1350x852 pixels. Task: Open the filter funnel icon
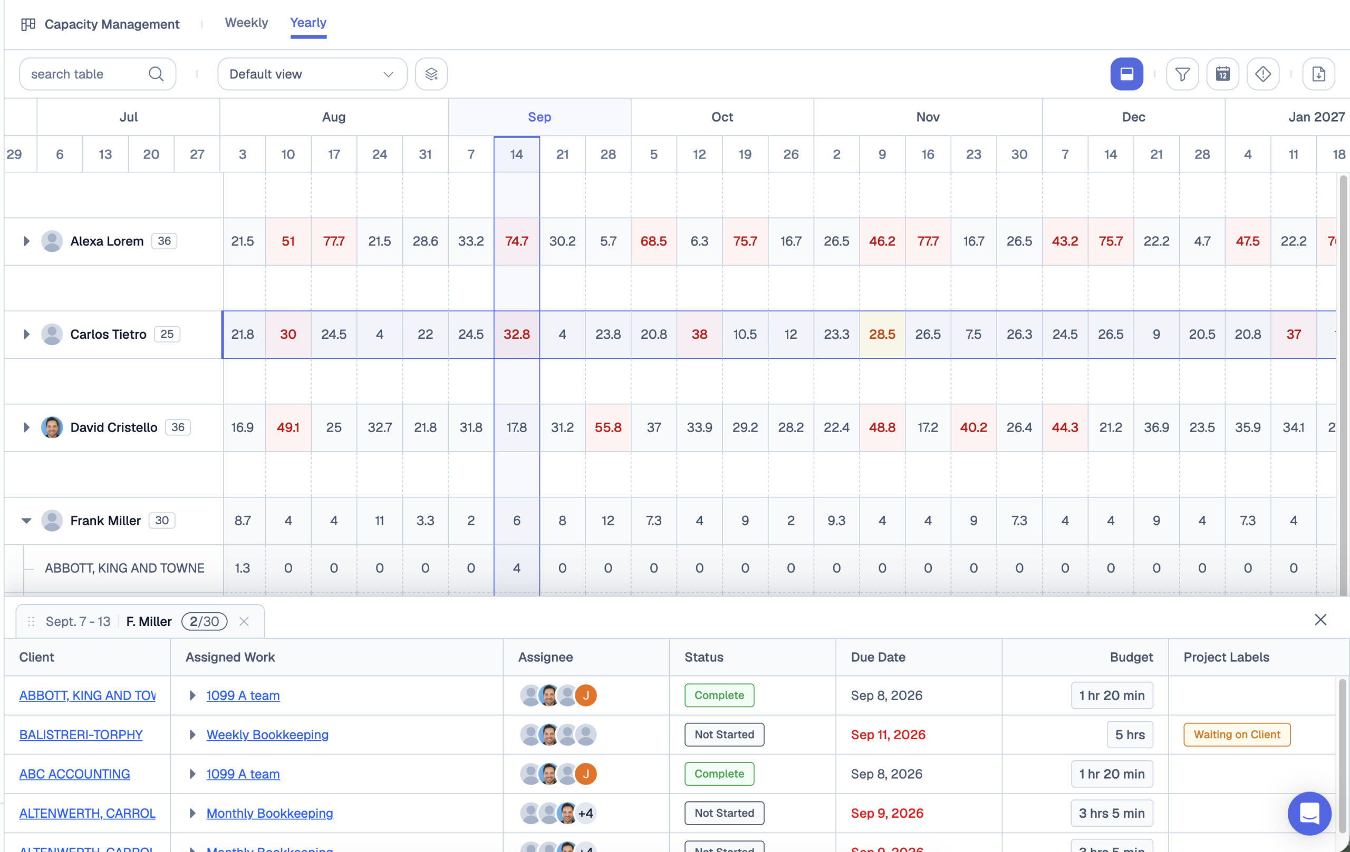point(1182,74)
